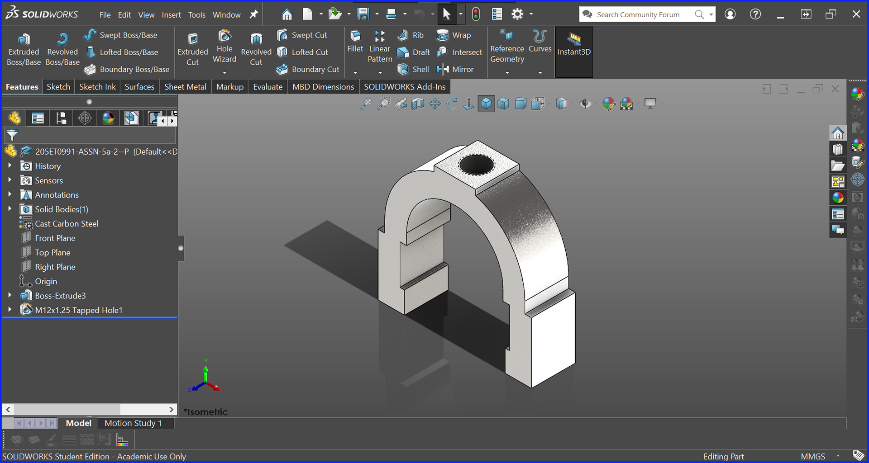The image size is (869, 463).
Task: Select the Extruded Cut tool
Action: point(193,50)
